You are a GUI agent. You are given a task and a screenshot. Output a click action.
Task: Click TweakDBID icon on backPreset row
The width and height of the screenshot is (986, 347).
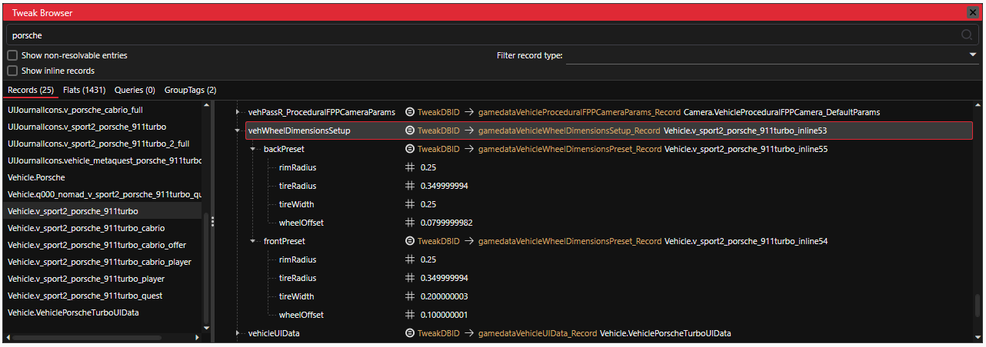click(410, 149)
